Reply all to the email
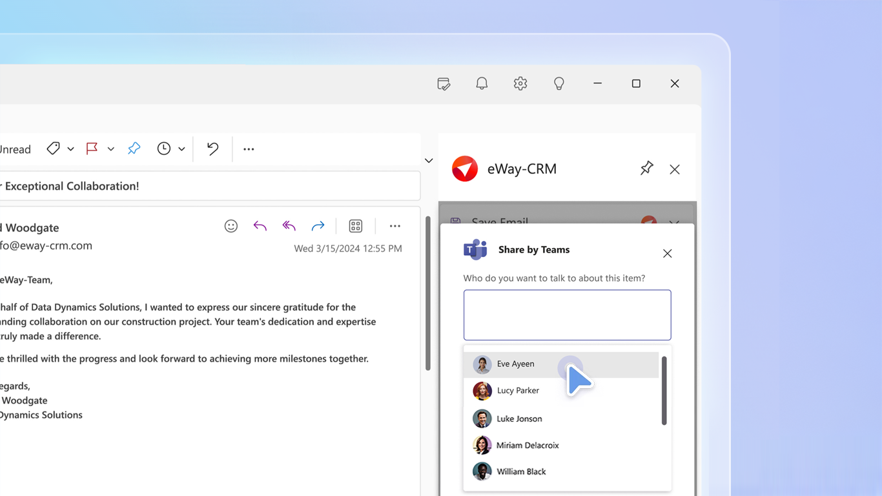This screenshot has height=496, width=882. click(x=289, y=226)
